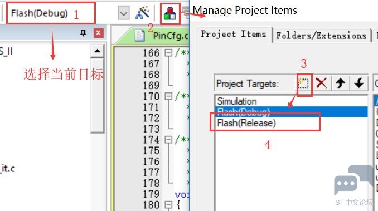This screenshot has width=378, height=211.
Task: Delete the selected project target
Action: tap(321, 84)
